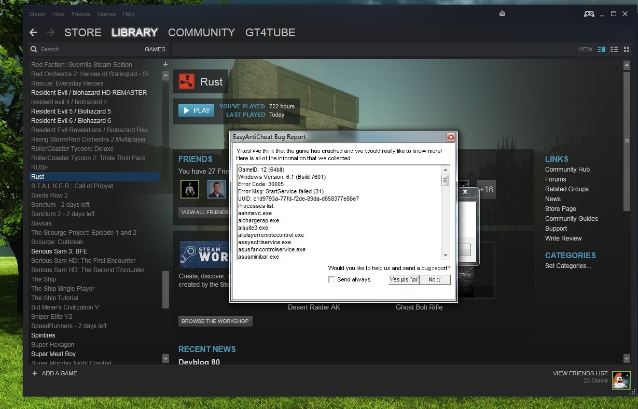638x409 pixels.
Task: Click the Desert Raider AK workshop item
Action: (x=314, y=307)
